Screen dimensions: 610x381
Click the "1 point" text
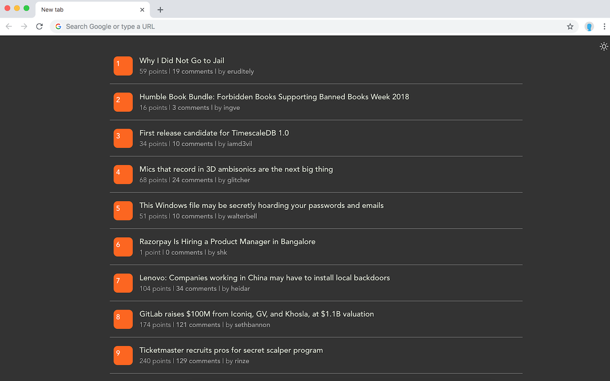tap(150, 252)
